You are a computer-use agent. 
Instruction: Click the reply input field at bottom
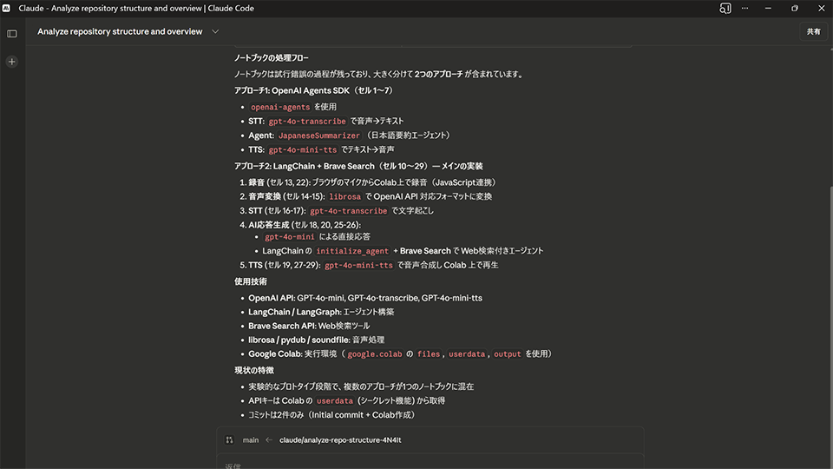pyautogui.click(x=430, y=463)
